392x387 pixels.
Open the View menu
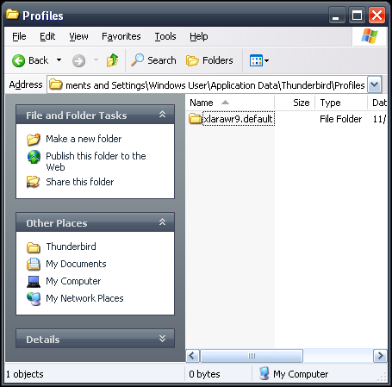click(x=78, y=36)
